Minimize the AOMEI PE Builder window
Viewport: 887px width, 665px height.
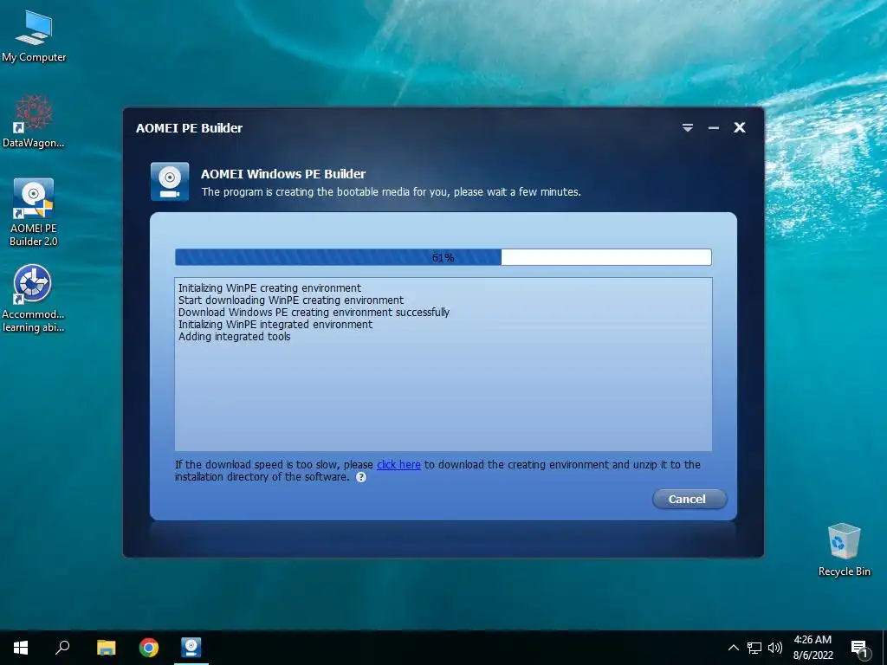coord(714,128)
